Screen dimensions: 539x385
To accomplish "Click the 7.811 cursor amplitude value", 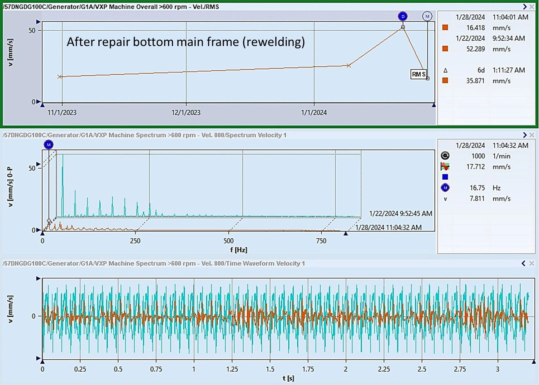I will pyautogui.click(x=477, y=198).
